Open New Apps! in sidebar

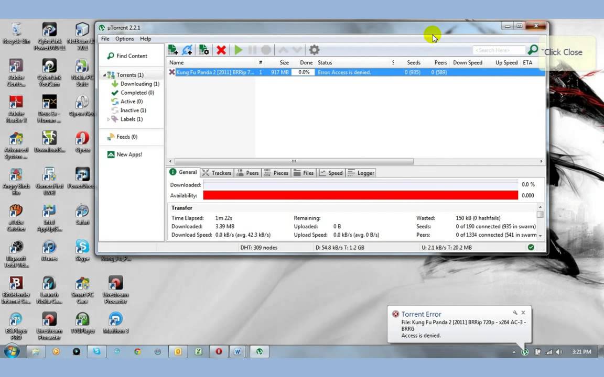[x=124, y=154]
